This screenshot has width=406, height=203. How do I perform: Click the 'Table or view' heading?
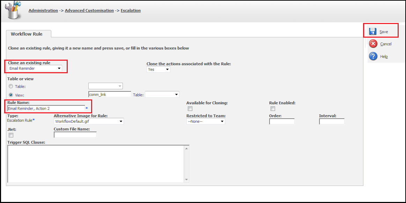21,79
